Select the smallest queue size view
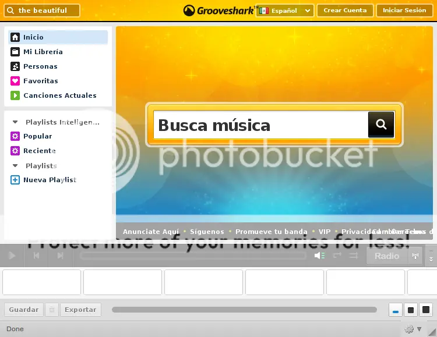437x337 pixels. [x=396, y=310]
